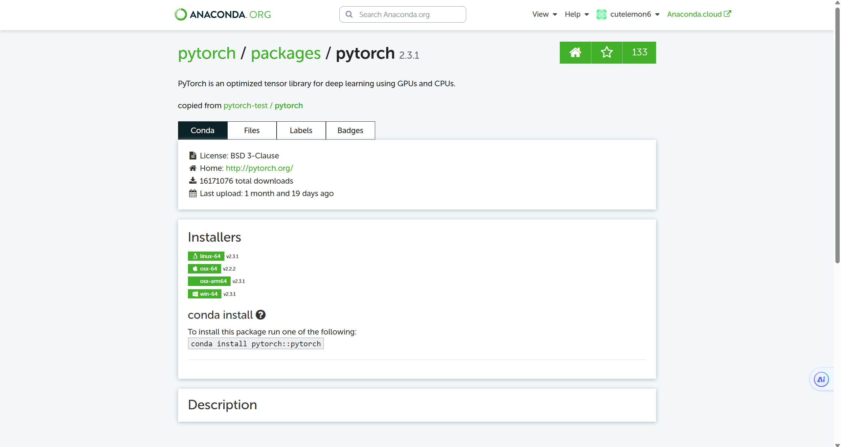Open the Badges tab
Viewport: 841px width, 447px height.
pos(350,131)
